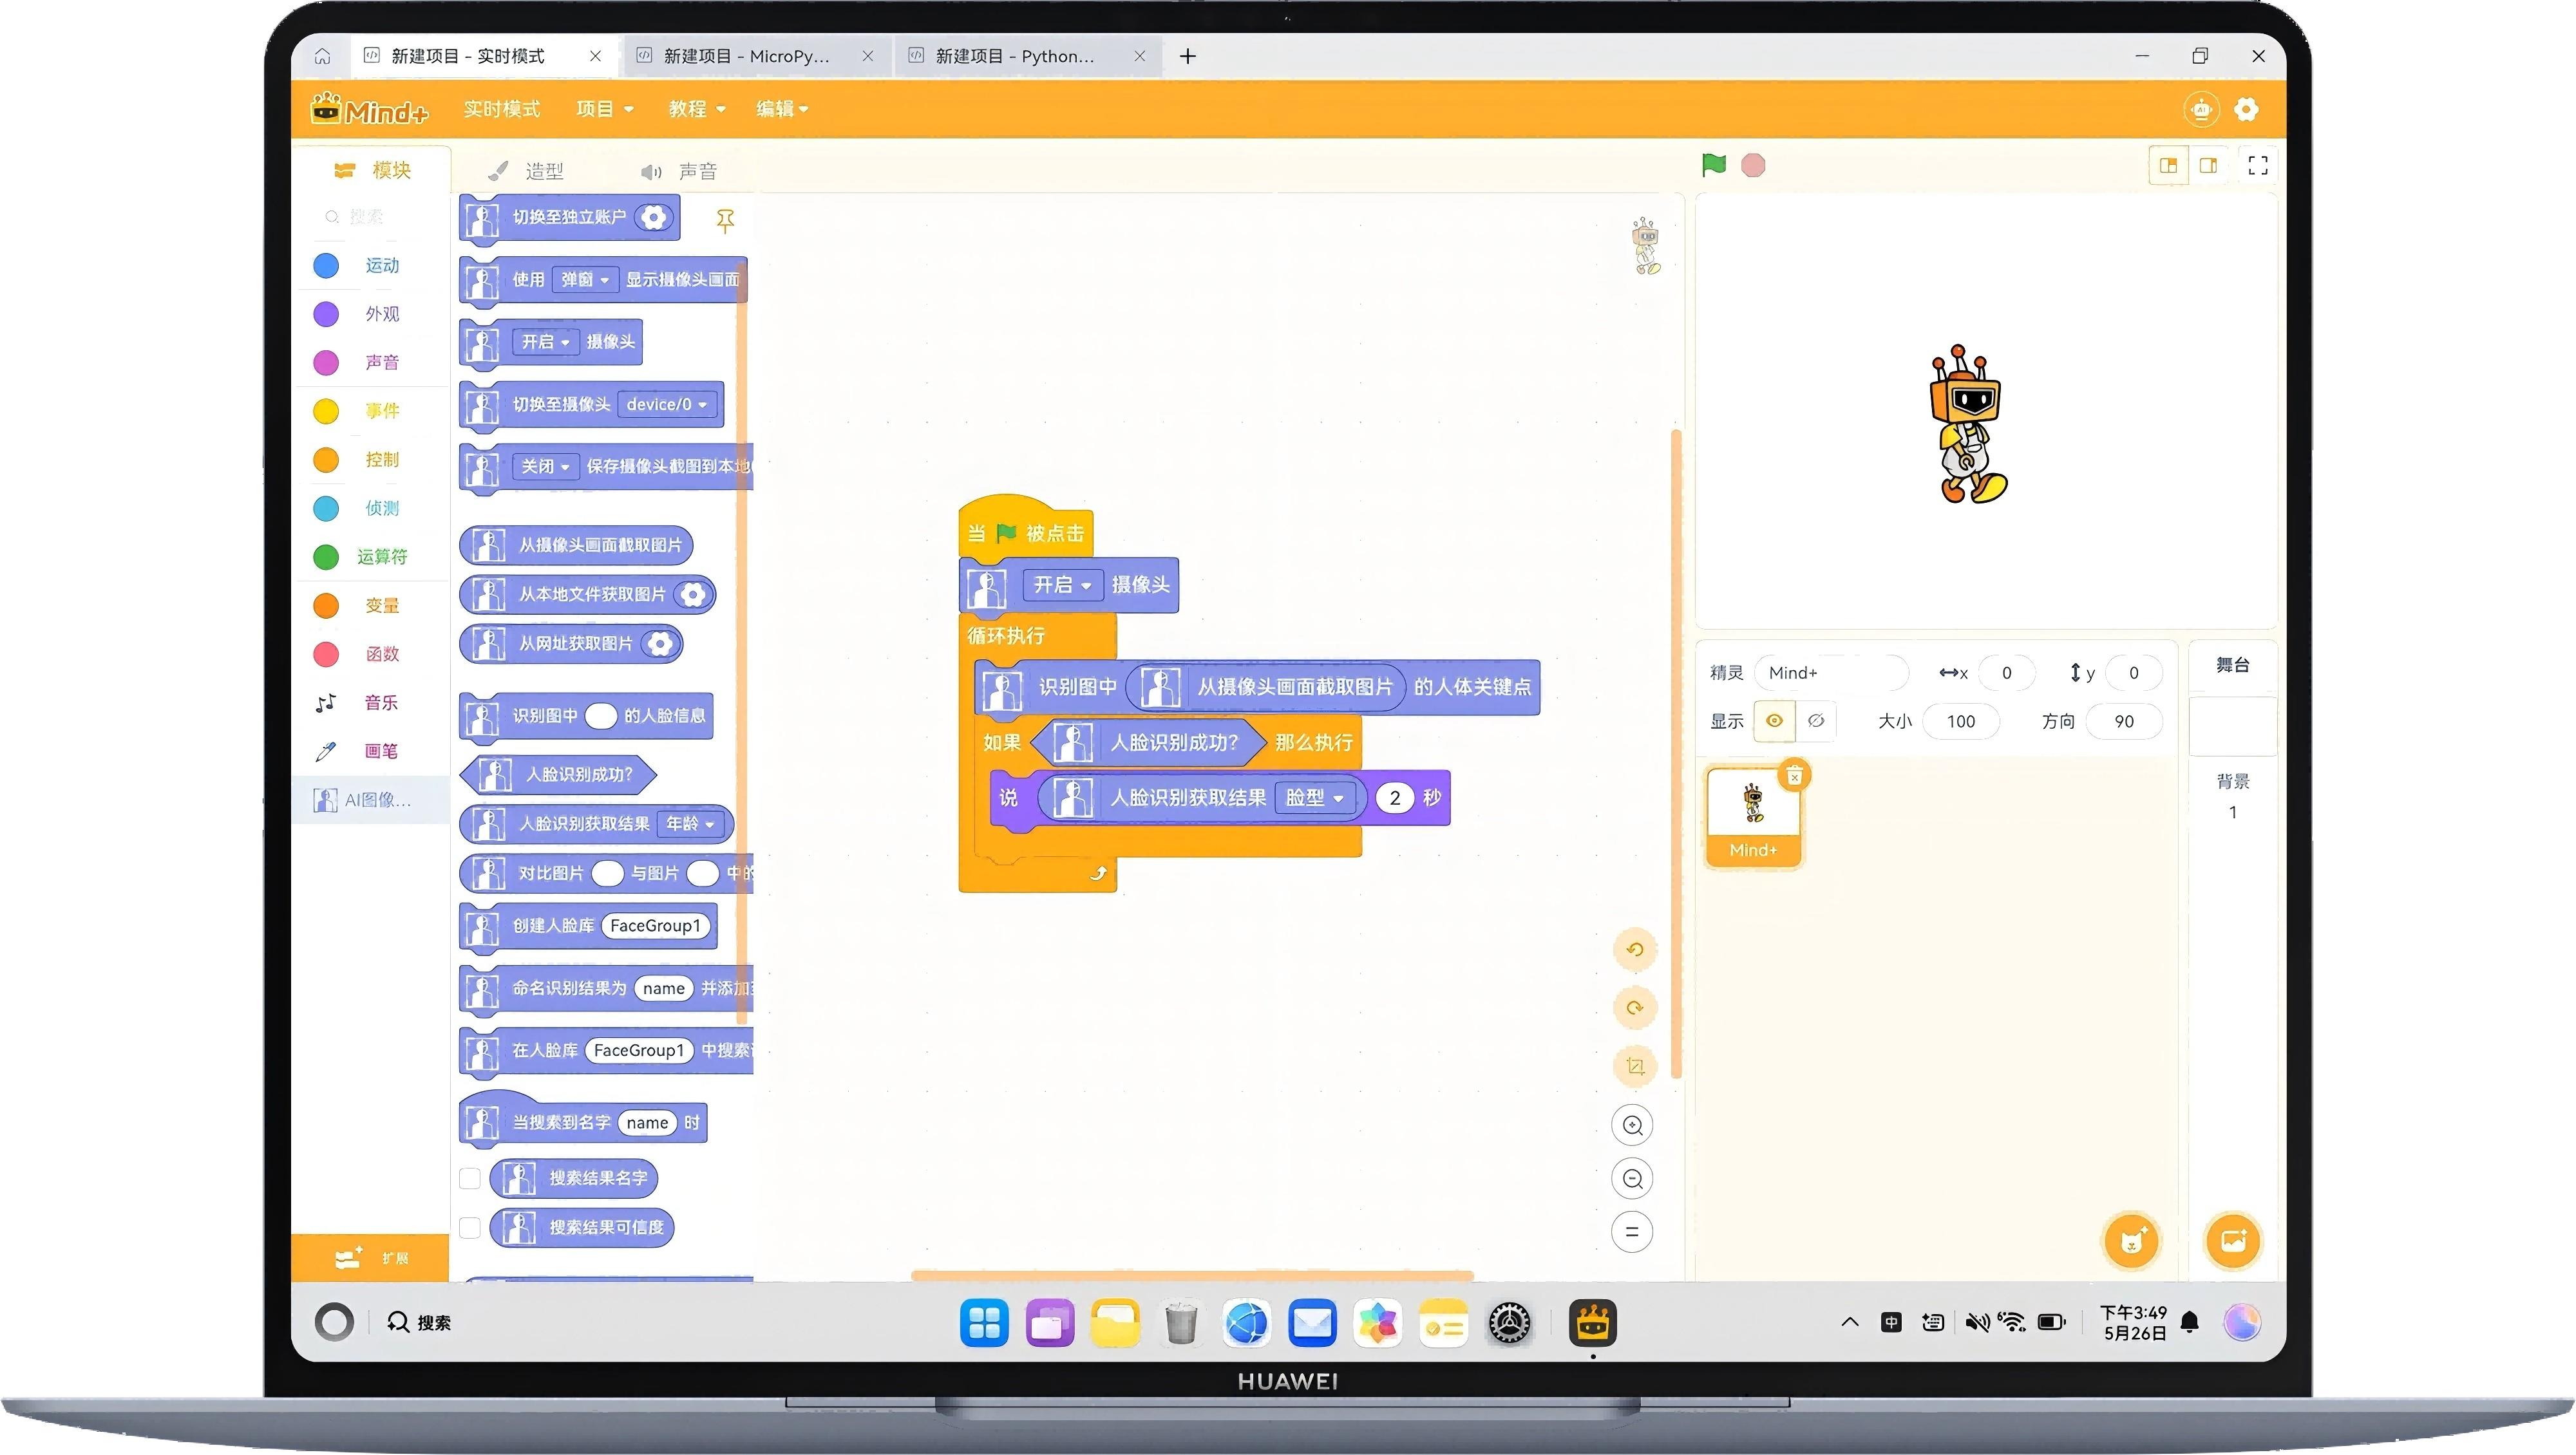Open the 教程 menu
The height and width of the screenshot is (1455, 2576).
(x=696, y=109)
